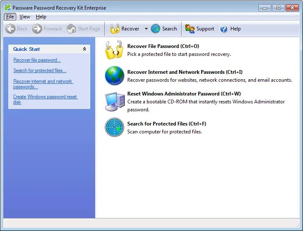Click the large radar icon for protected files
The width and height of the screenshot is (303, 231).
point(114,127)
